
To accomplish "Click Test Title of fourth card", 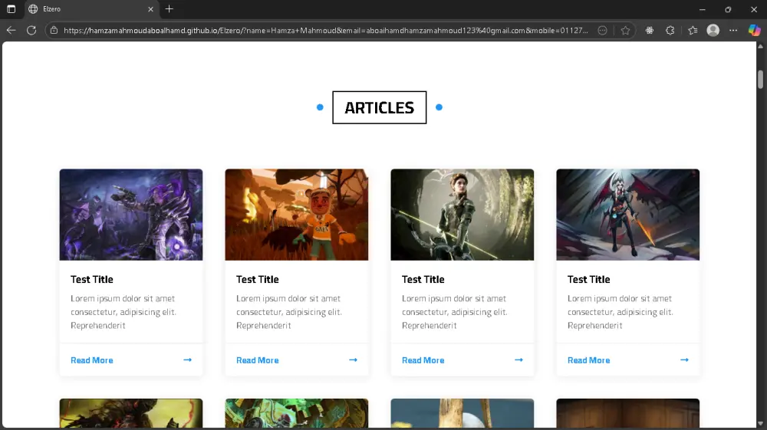I will pos(588,279).
